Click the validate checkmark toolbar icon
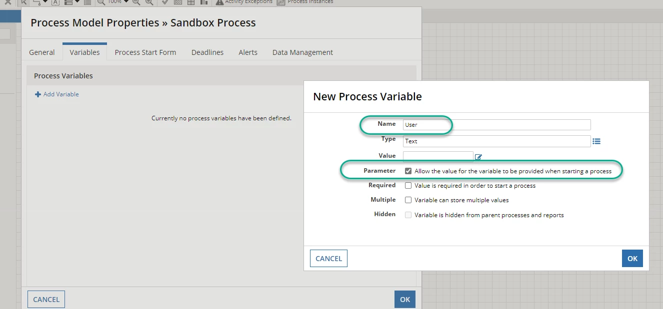Image resolution: width=663 pixels, height=309 pixels. (x=165, y=2)
